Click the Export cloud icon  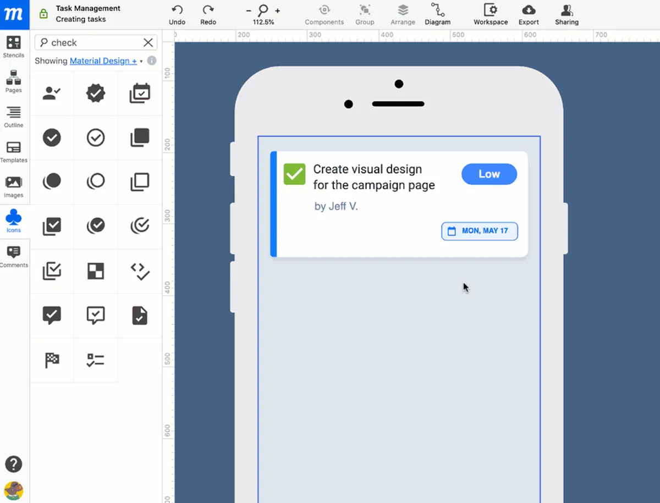[529, 10]
